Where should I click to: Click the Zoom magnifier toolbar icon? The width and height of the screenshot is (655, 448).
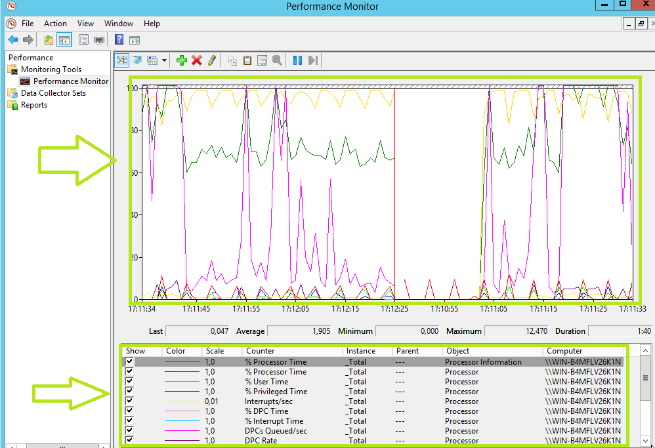[x=278, y=60]
